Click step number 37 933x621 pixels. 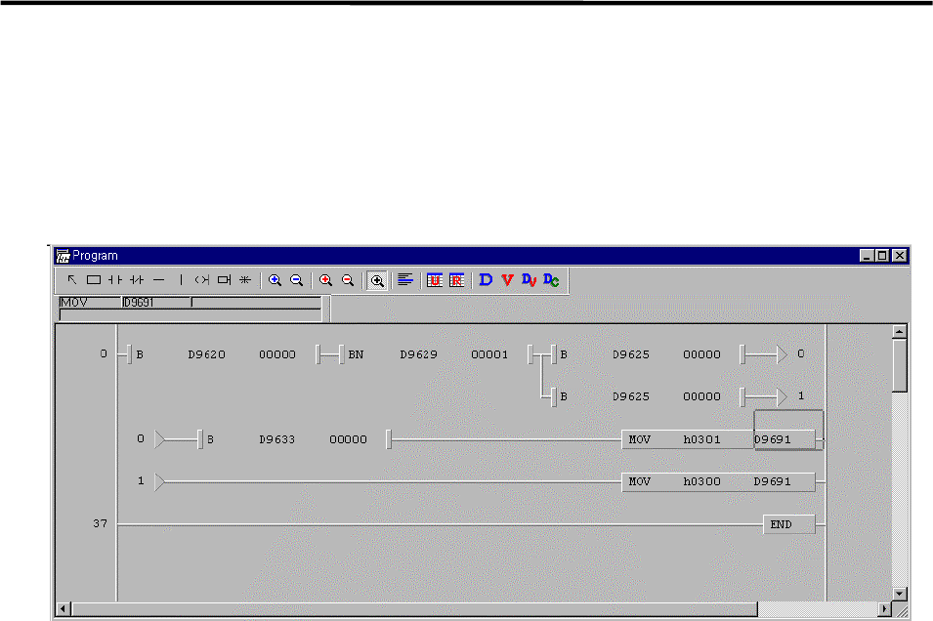click(100, 524)
